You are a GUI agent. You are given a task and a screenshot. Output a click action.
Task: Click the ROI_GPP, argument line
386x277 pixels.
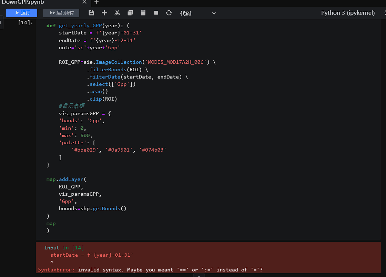point(71,187)
